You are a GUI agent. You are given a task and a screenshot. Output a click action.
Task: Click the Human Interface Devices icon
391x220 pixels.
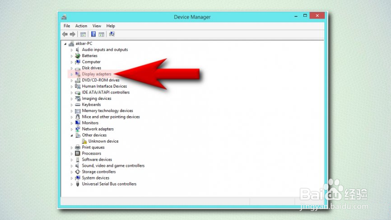click(78, 86)
